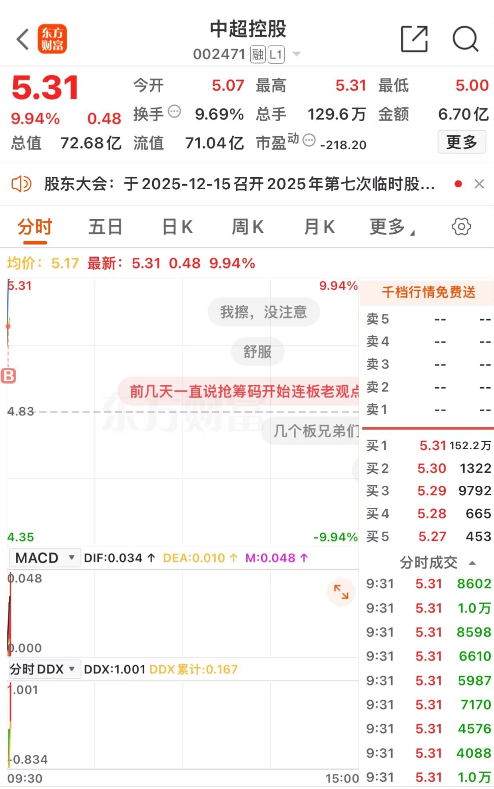The width and height of the screenshot is (494, 789).
Task: Tap the 卖5 row
Action: pos(428,319)
